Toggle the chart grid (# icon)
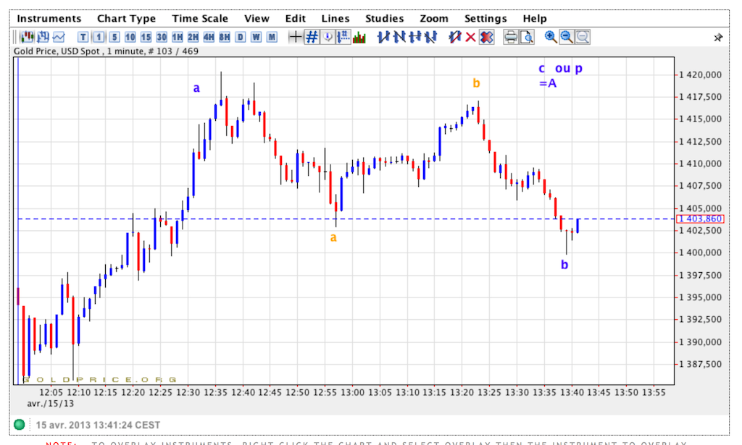This screenshot has width=742, height=445. [312, 37]
